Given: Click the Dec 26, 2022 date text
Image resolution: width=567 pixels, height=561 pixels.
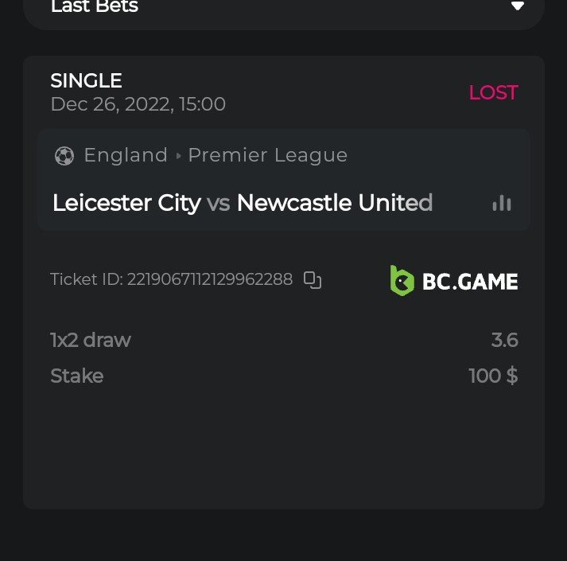Looking at the screenshot, I should tap(138, 104).
